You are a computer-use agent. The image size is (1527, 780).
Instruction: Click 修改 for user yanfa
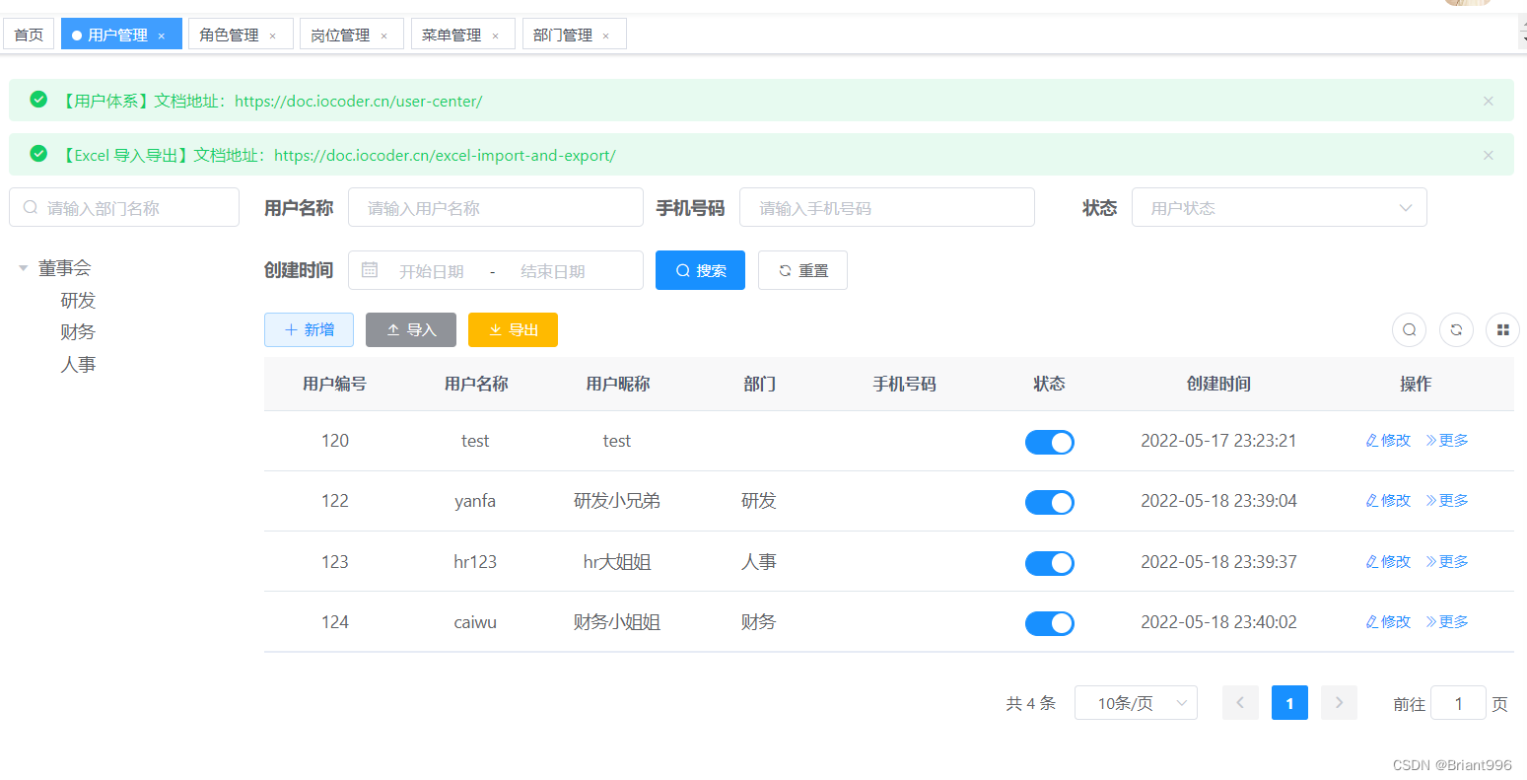1388,500
